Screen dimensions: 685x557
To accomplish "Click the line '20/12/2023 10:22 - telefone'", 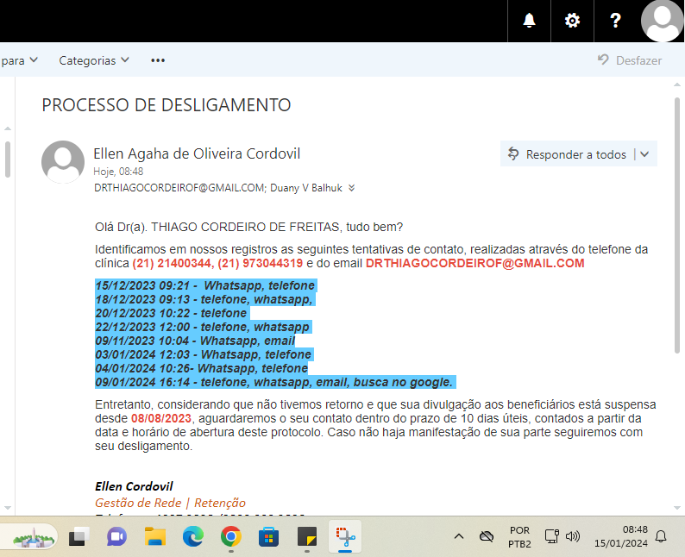I will click(x=171, y=314).
